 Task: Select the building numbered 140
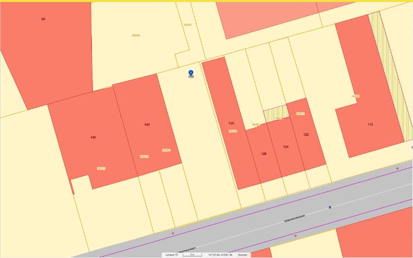93,137
